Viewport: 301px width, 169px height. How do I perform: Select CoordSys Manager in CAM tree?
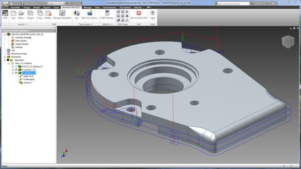point(21,38)
